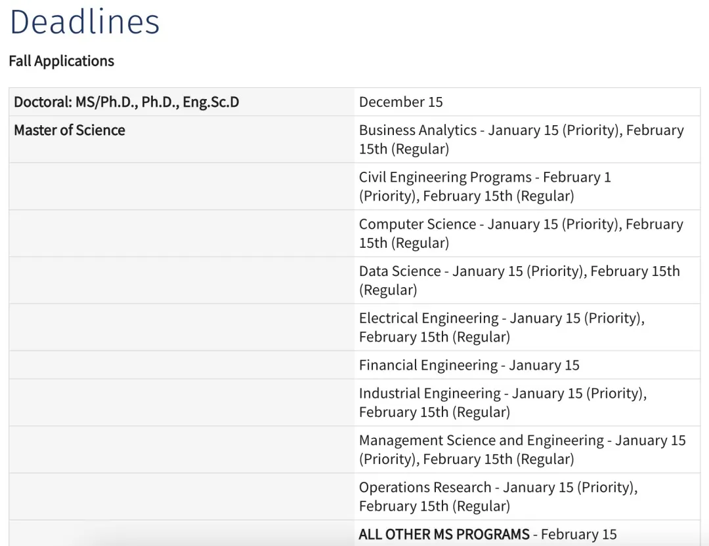Click the empty cell left of Civil Engineering

tap(182, 186)
